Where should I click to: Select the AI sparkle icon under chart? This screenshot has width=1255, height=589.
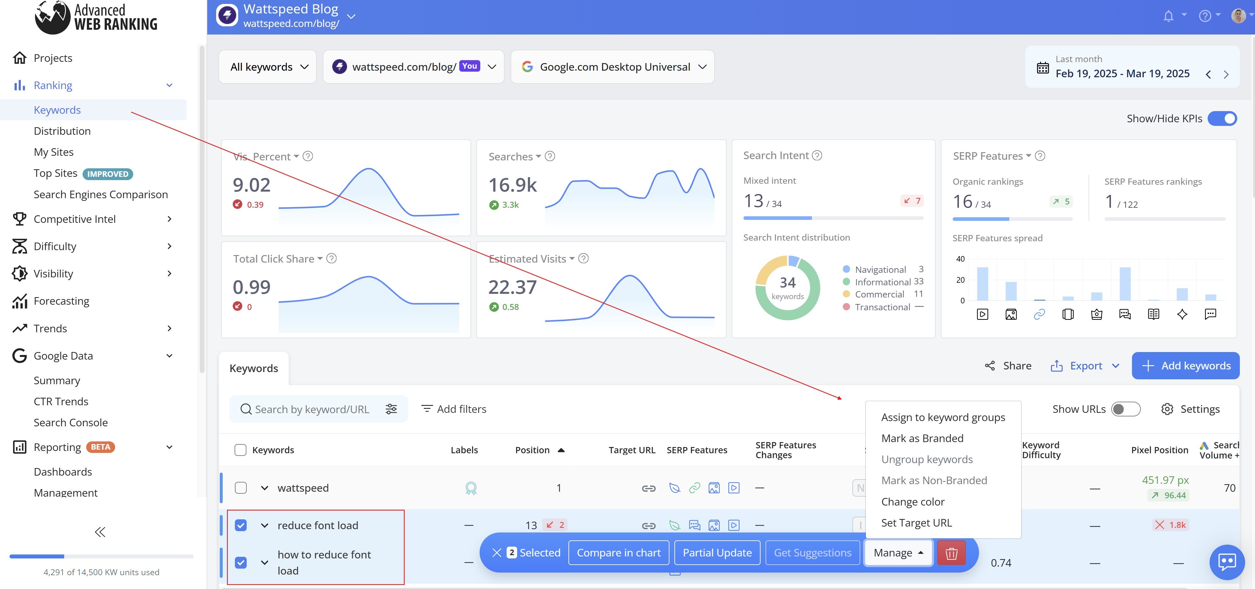pyautogui.click(x=1182, y=315)
